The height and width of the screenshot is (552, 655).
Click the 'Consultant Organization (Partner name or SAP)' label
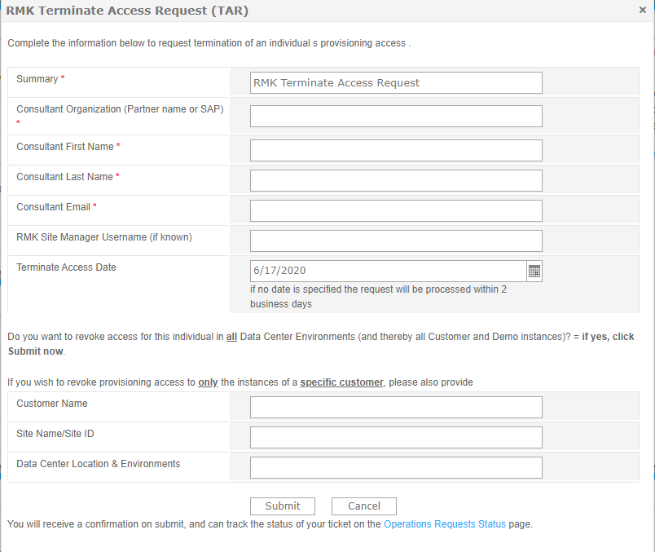120,109
